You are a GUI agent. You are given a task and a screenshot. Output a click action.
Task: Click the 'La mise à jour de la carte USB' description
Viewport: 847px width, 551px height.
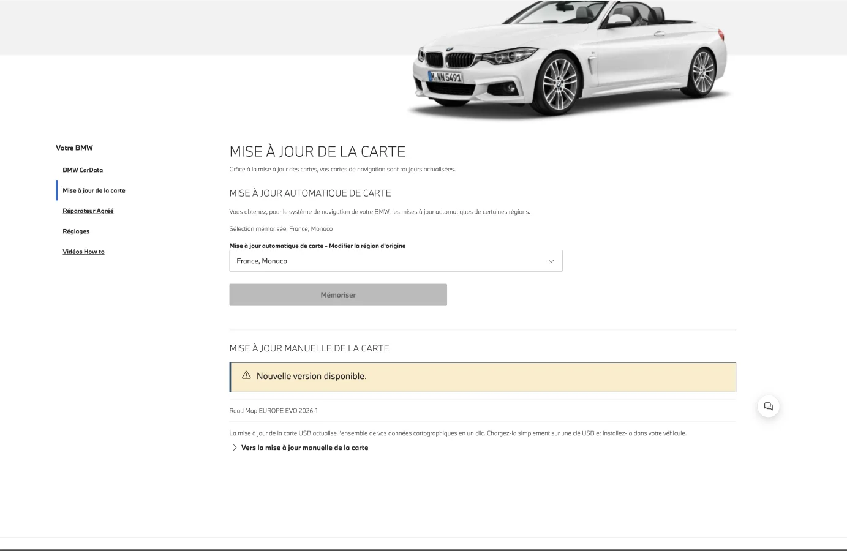[458, 433]
